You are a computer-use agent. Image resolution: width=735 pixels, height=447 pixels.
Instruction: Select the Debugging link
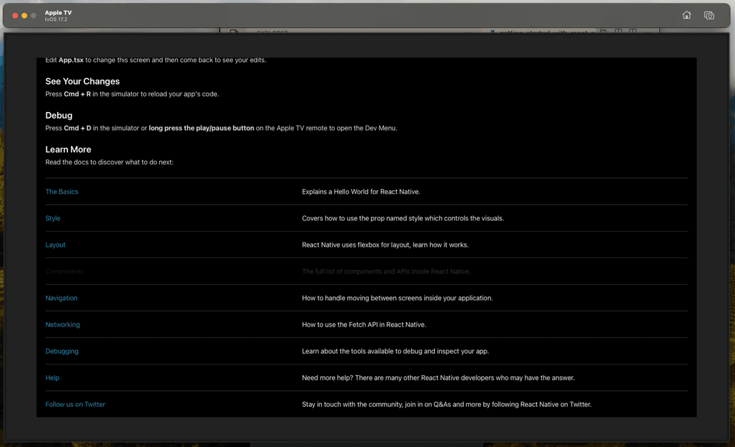point(62,351)
